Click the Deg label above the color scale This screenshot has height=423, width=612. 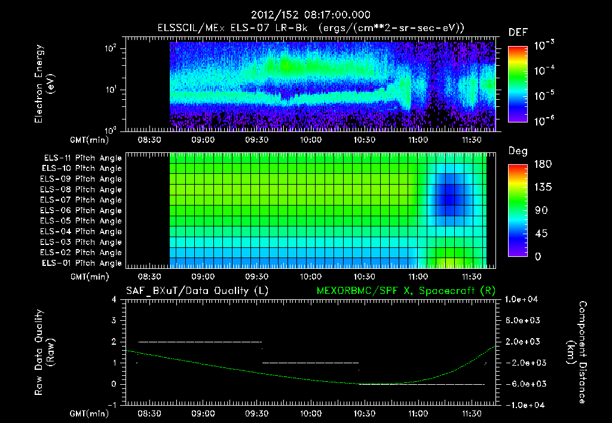coord(518,151)
